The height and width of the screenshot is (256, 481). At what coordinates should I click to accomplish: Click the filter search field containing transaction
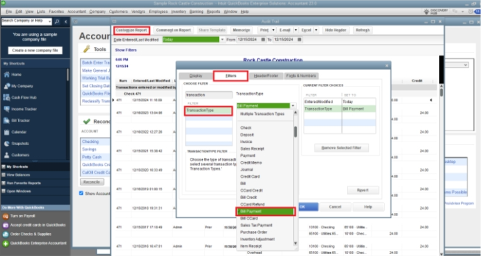209,95
